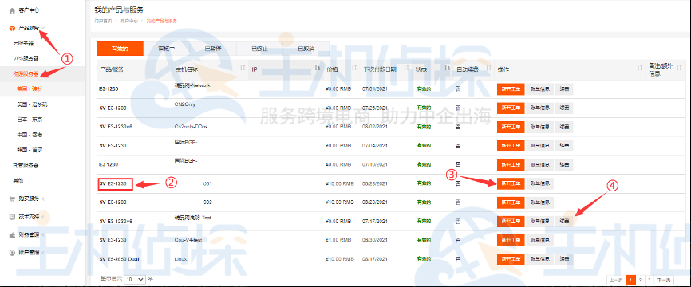Open 云服务器 in the sidebar
691x287 pixels.
click(x=23, y=43)
